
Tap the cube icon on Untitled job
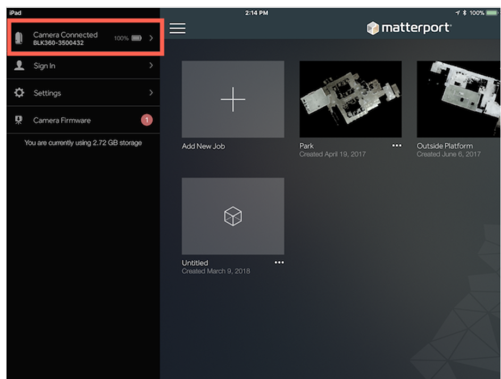click(x=233, y=216)
